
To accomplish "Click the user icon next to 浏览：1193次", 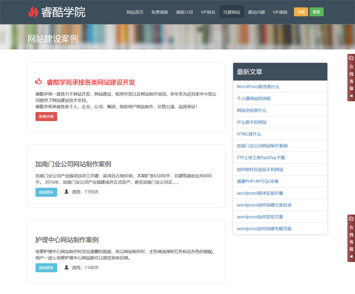I will pyautogui.click(x=66, y=192).
